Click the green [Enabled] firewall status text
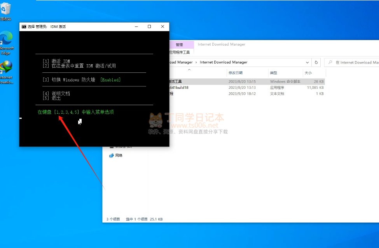The height and width of the screenshot is (248, 379). pyautogui.click(x=110, y=80)
